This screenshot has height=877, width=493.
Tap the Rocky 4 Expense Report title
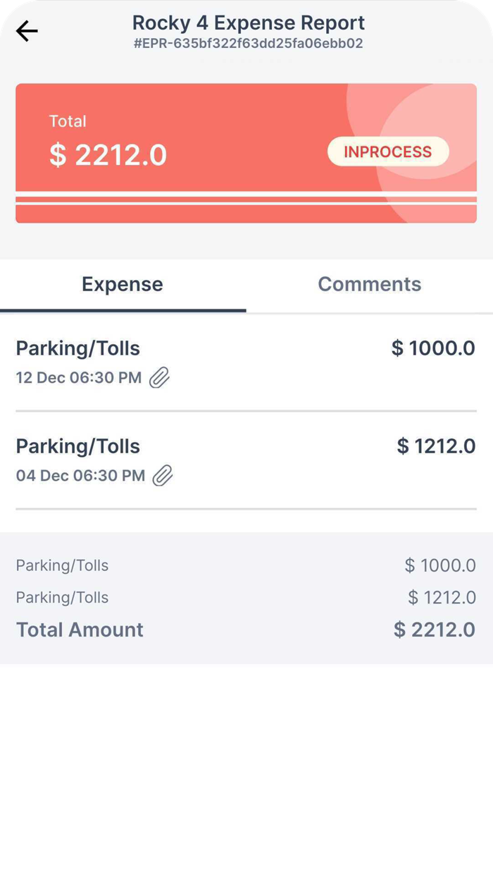pos(248,23)
